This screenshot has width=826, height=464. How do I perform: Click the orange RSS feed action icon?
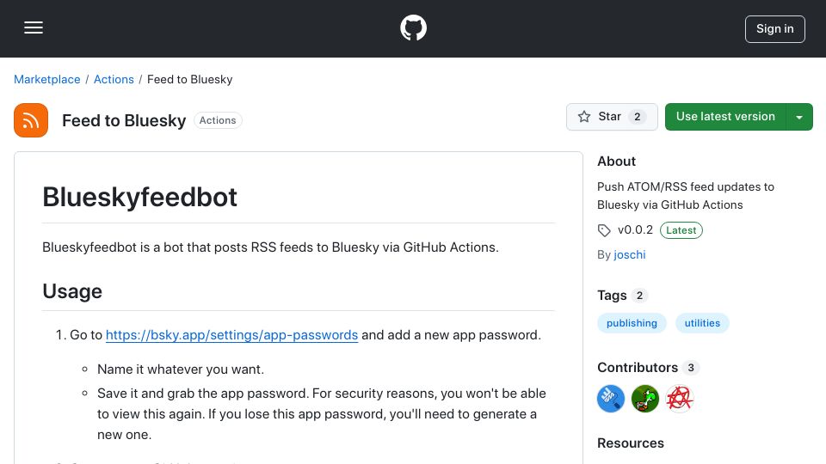[31, 120]
